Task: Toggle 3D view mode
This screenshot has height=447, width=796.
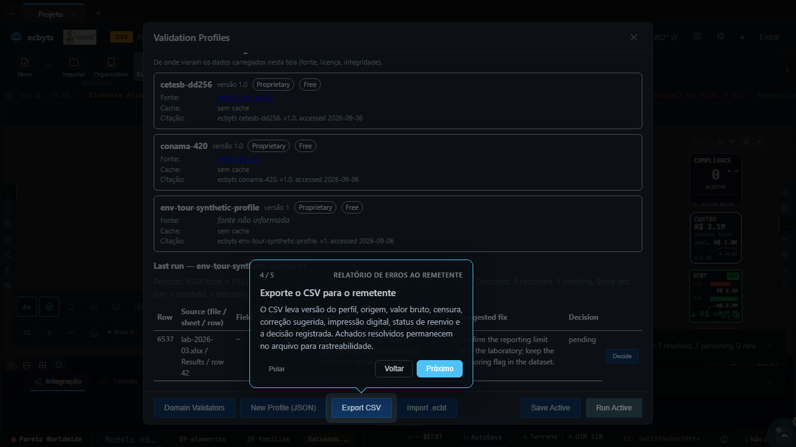Action: [27, 333]
